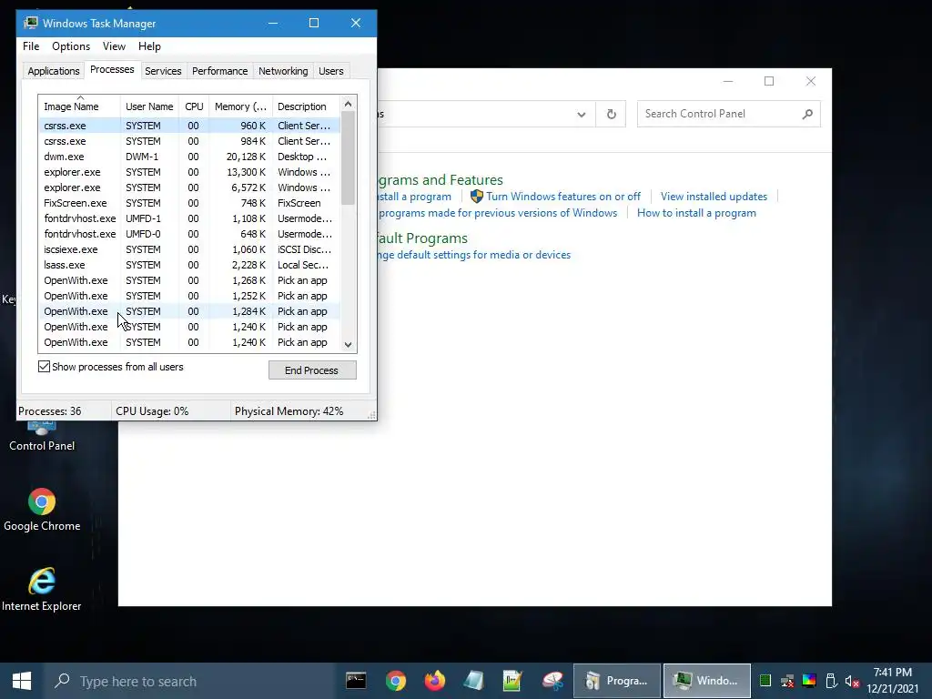This screenshot has height=699, width=932.
Task: Select the dwm.exe process row
Action: coord(189,157)
